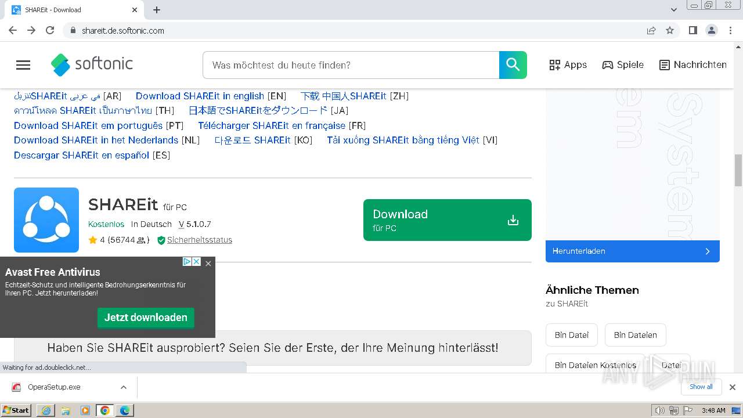Open the Spiele section
This screenshot has height=418, width=743.
tap(623, 65)
